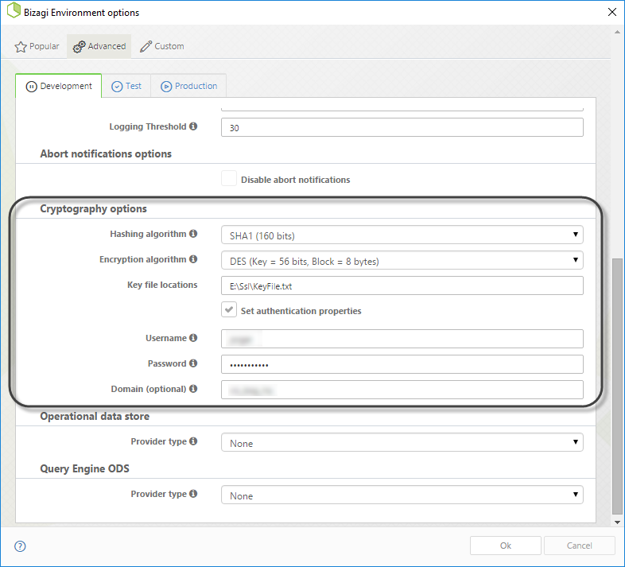Click the scrollbar down arrow
The height and width of the screenshot is (567, 625).
[x=617, y=522]
